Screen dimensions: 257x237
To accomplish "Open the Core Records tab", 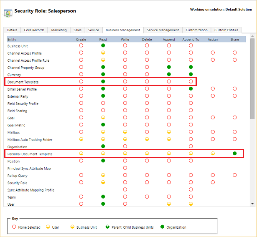I will pos(34,30).
